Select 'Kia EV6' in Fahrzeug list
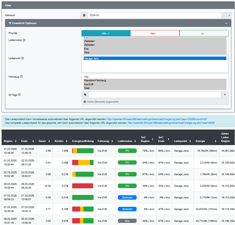This screenshot has height=225, width=235. coord(89,84)
